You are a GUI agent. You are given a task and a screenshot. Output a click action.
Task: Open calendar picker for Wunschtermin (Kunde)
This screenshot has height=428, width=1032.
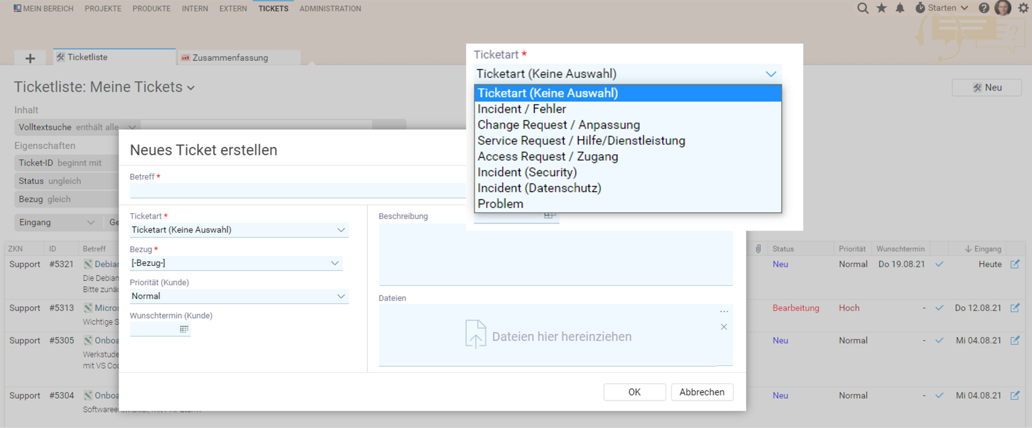pyautogui.click(x=184, y=329)
